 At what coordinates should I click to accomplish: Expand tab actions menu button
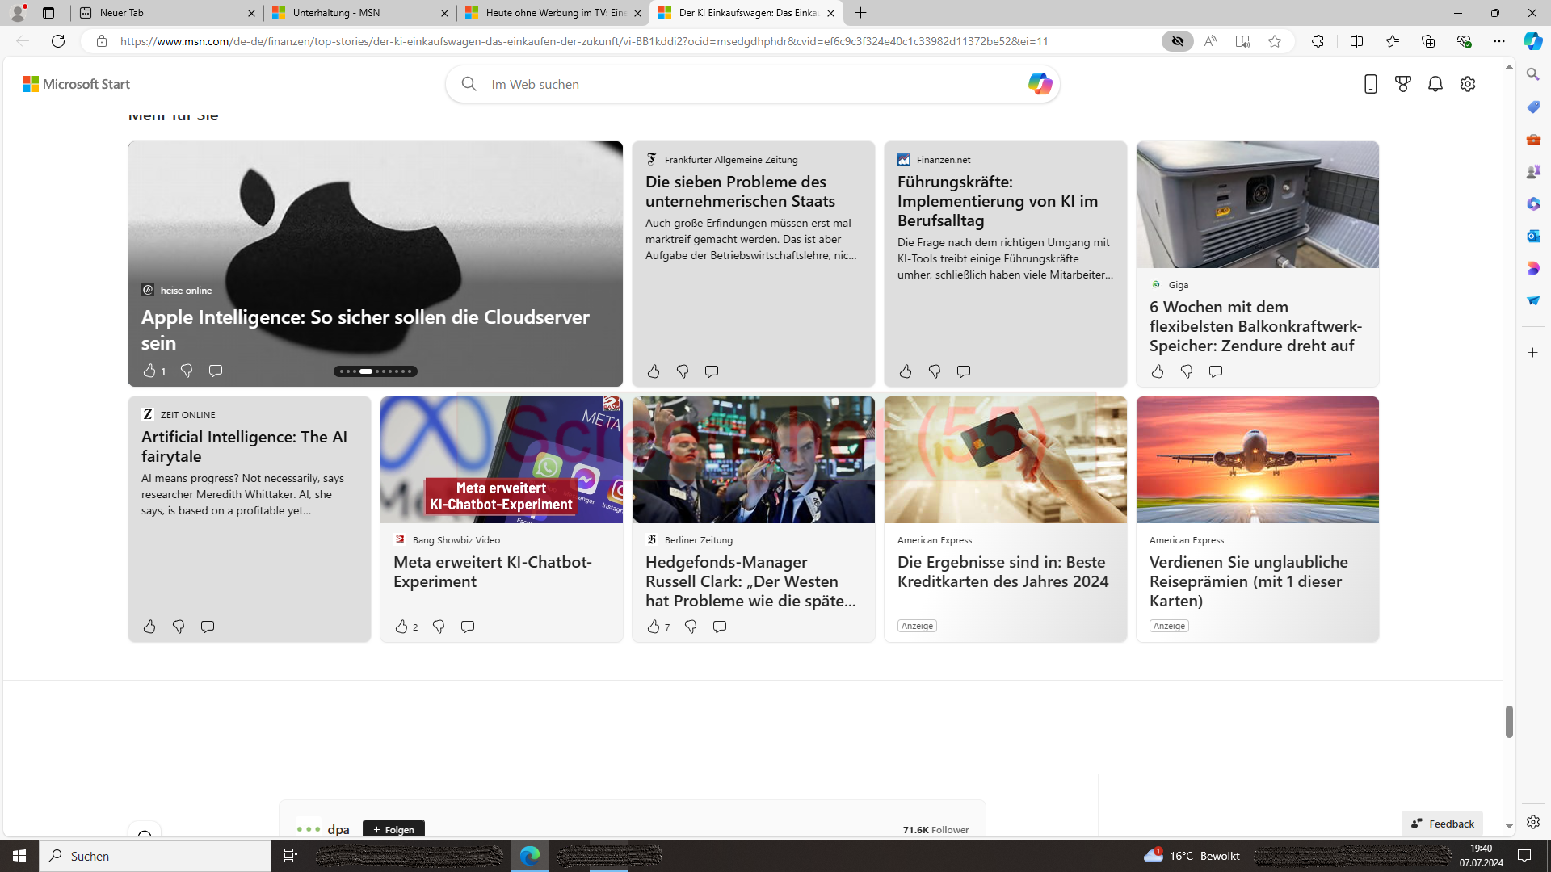click(x=48, y=13)
